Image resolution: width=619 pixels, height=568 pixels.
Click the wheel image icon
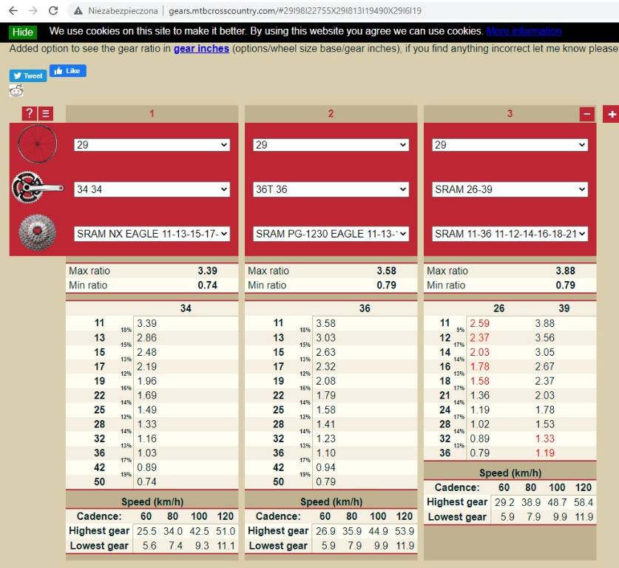pos(37,144)
